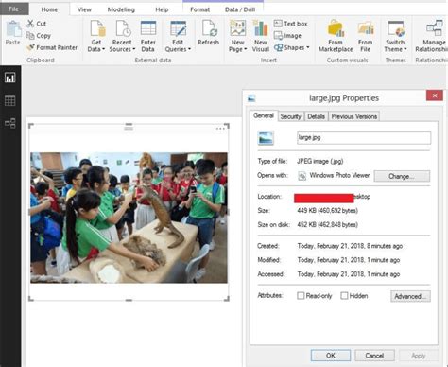Switch to Report view in sidebar
Image resolution: width=448 pixels, height=367 pixels.
coord(10,78)
